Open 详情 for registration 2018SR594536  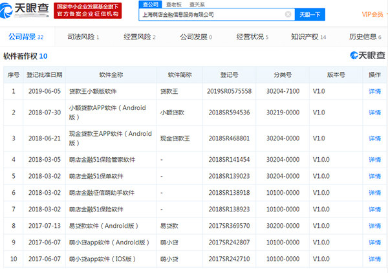click(374, 113)
